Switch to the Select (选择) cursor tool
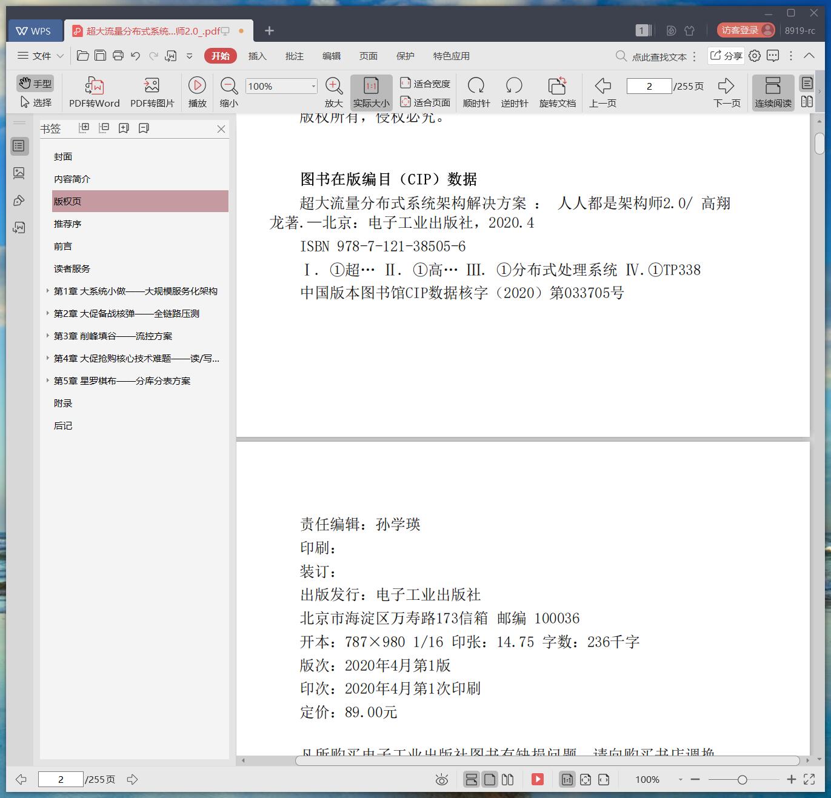Viewport: 831px width, 798px height. (35, 102)
